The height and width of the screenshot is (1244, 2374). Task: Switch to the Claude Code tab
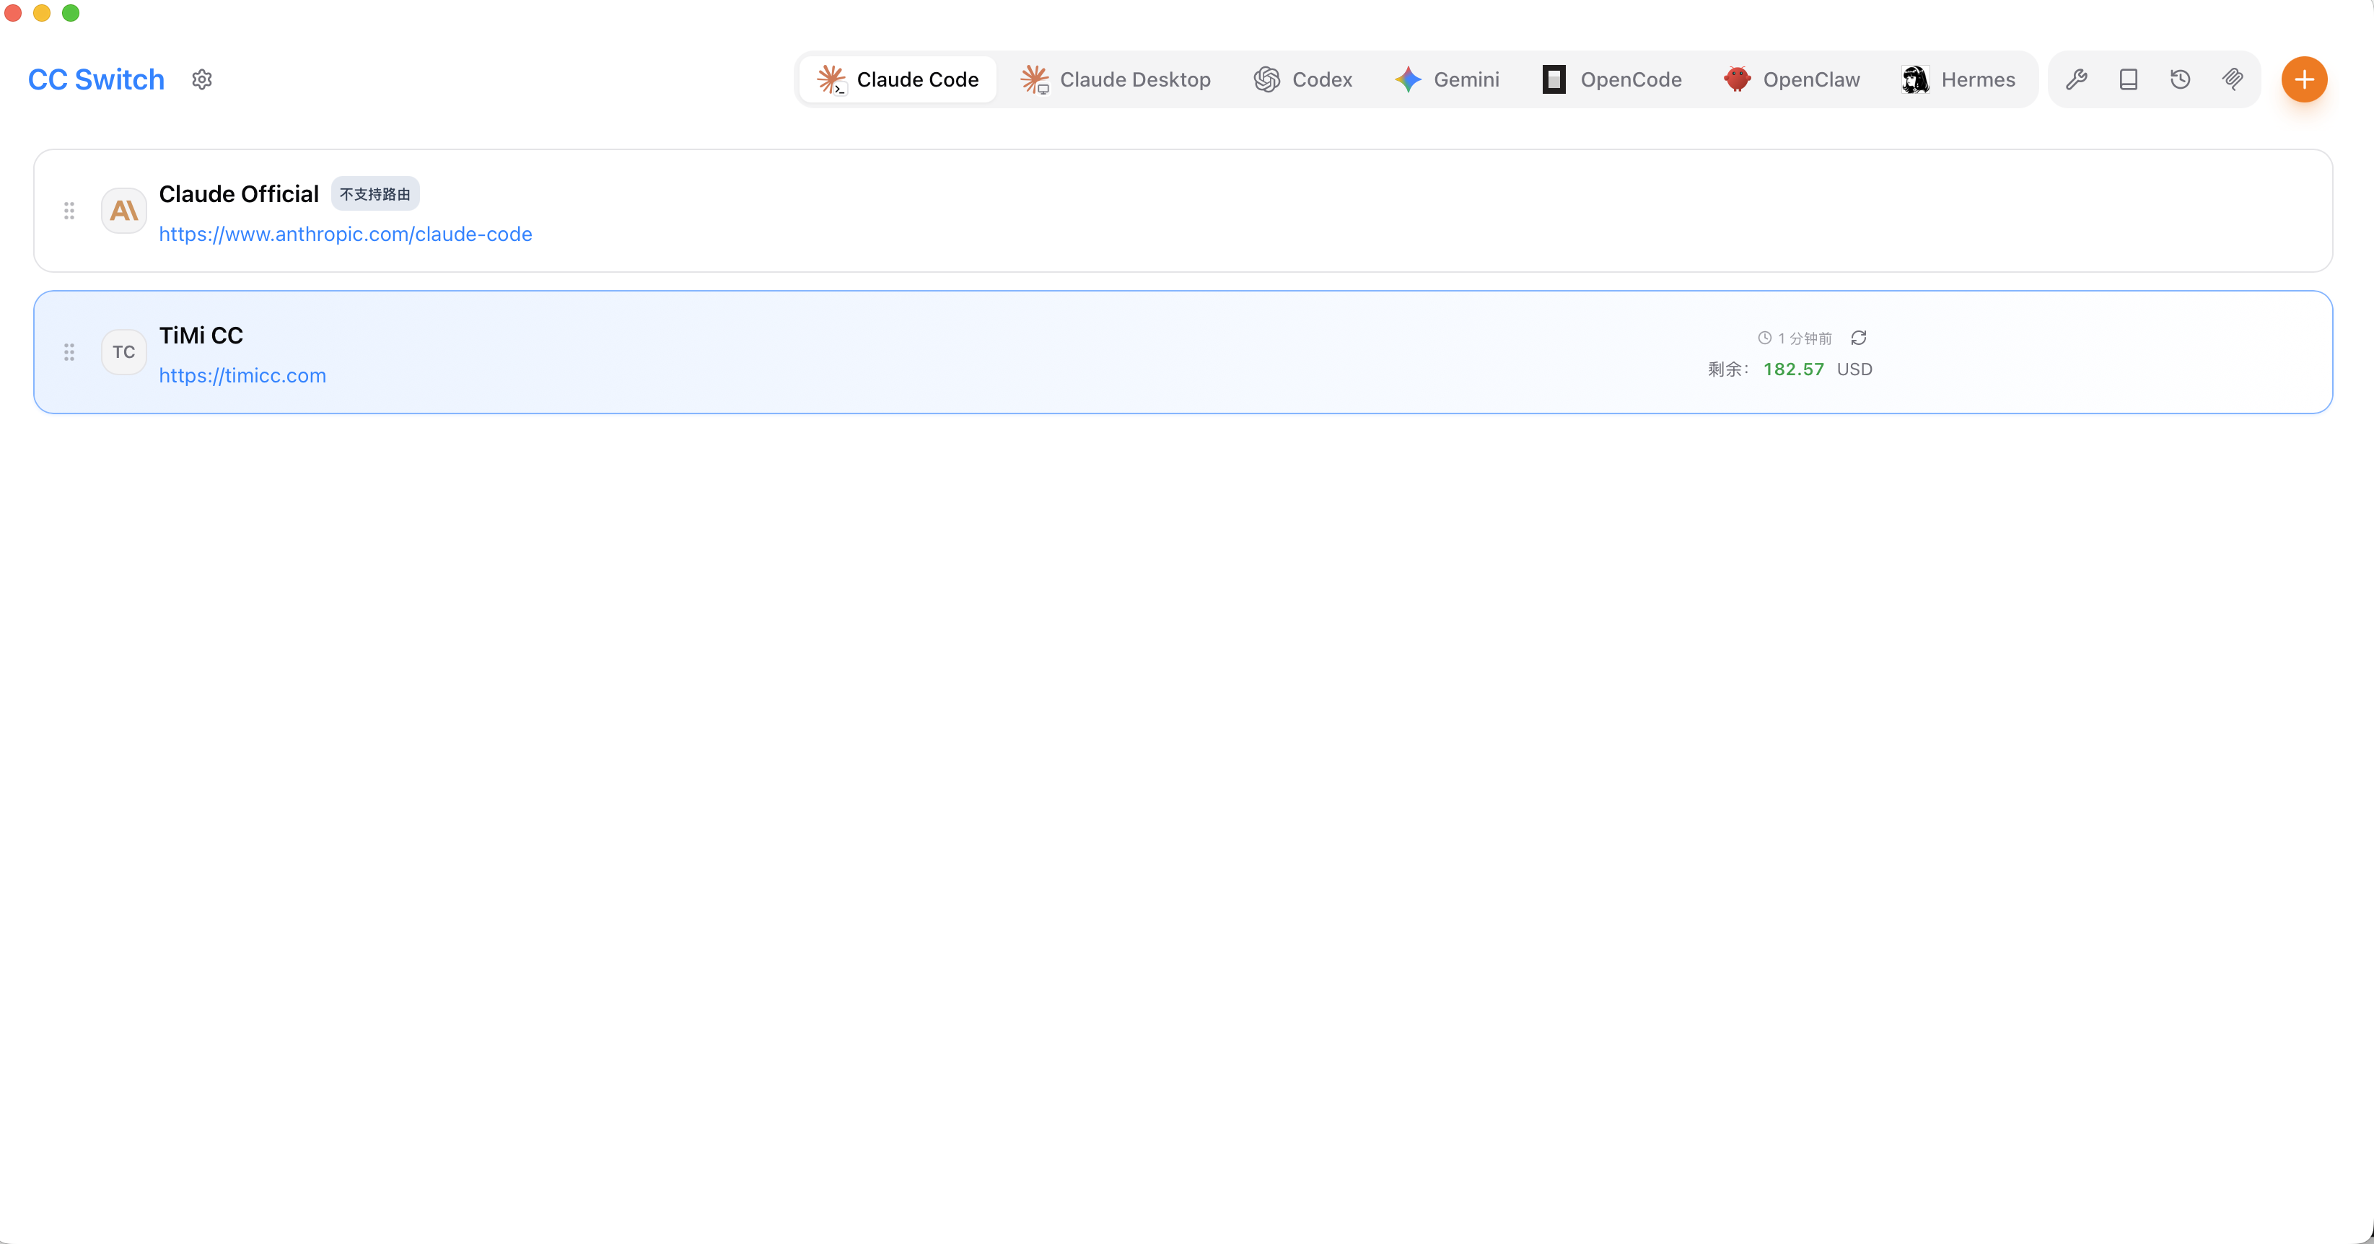pos(898,79)
